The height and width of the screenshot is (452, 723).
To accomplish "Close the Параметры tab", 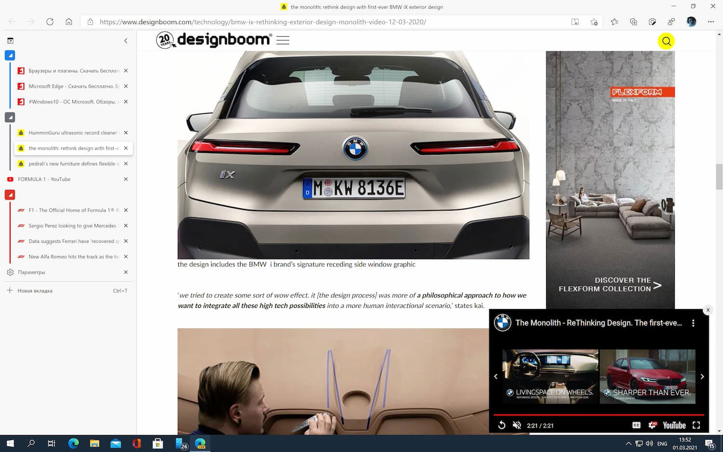I will pyautogui.click(x=126, y=272).
